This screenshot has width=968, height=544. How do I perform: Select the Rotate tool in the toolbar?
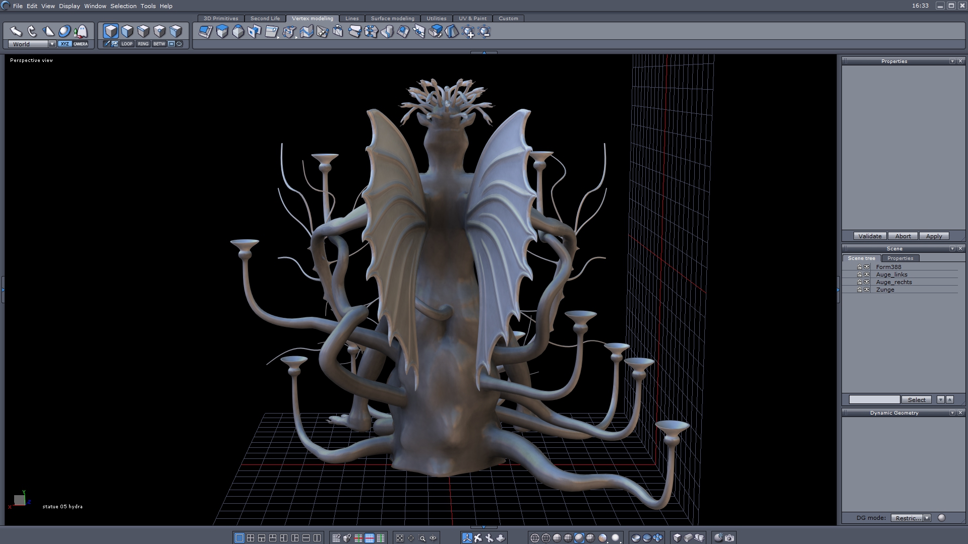tap(32, 31)
